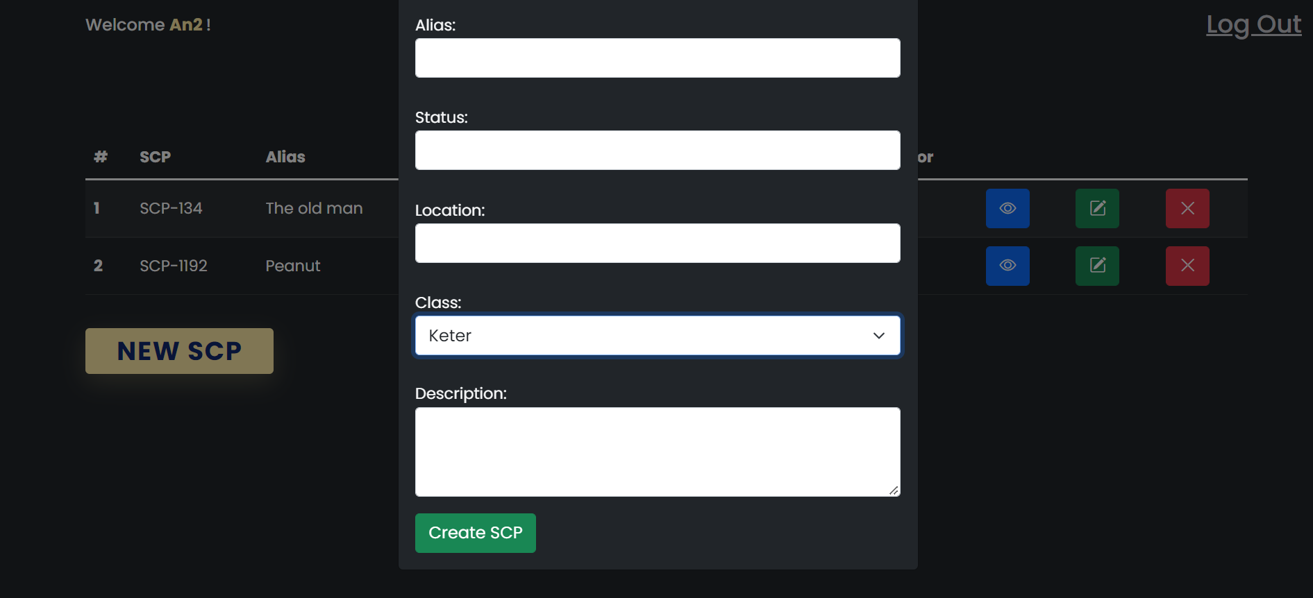Delete SCP-1192 with red X icon
This screenshot has width=1313, height=598.
click(x=1187, y=266)
